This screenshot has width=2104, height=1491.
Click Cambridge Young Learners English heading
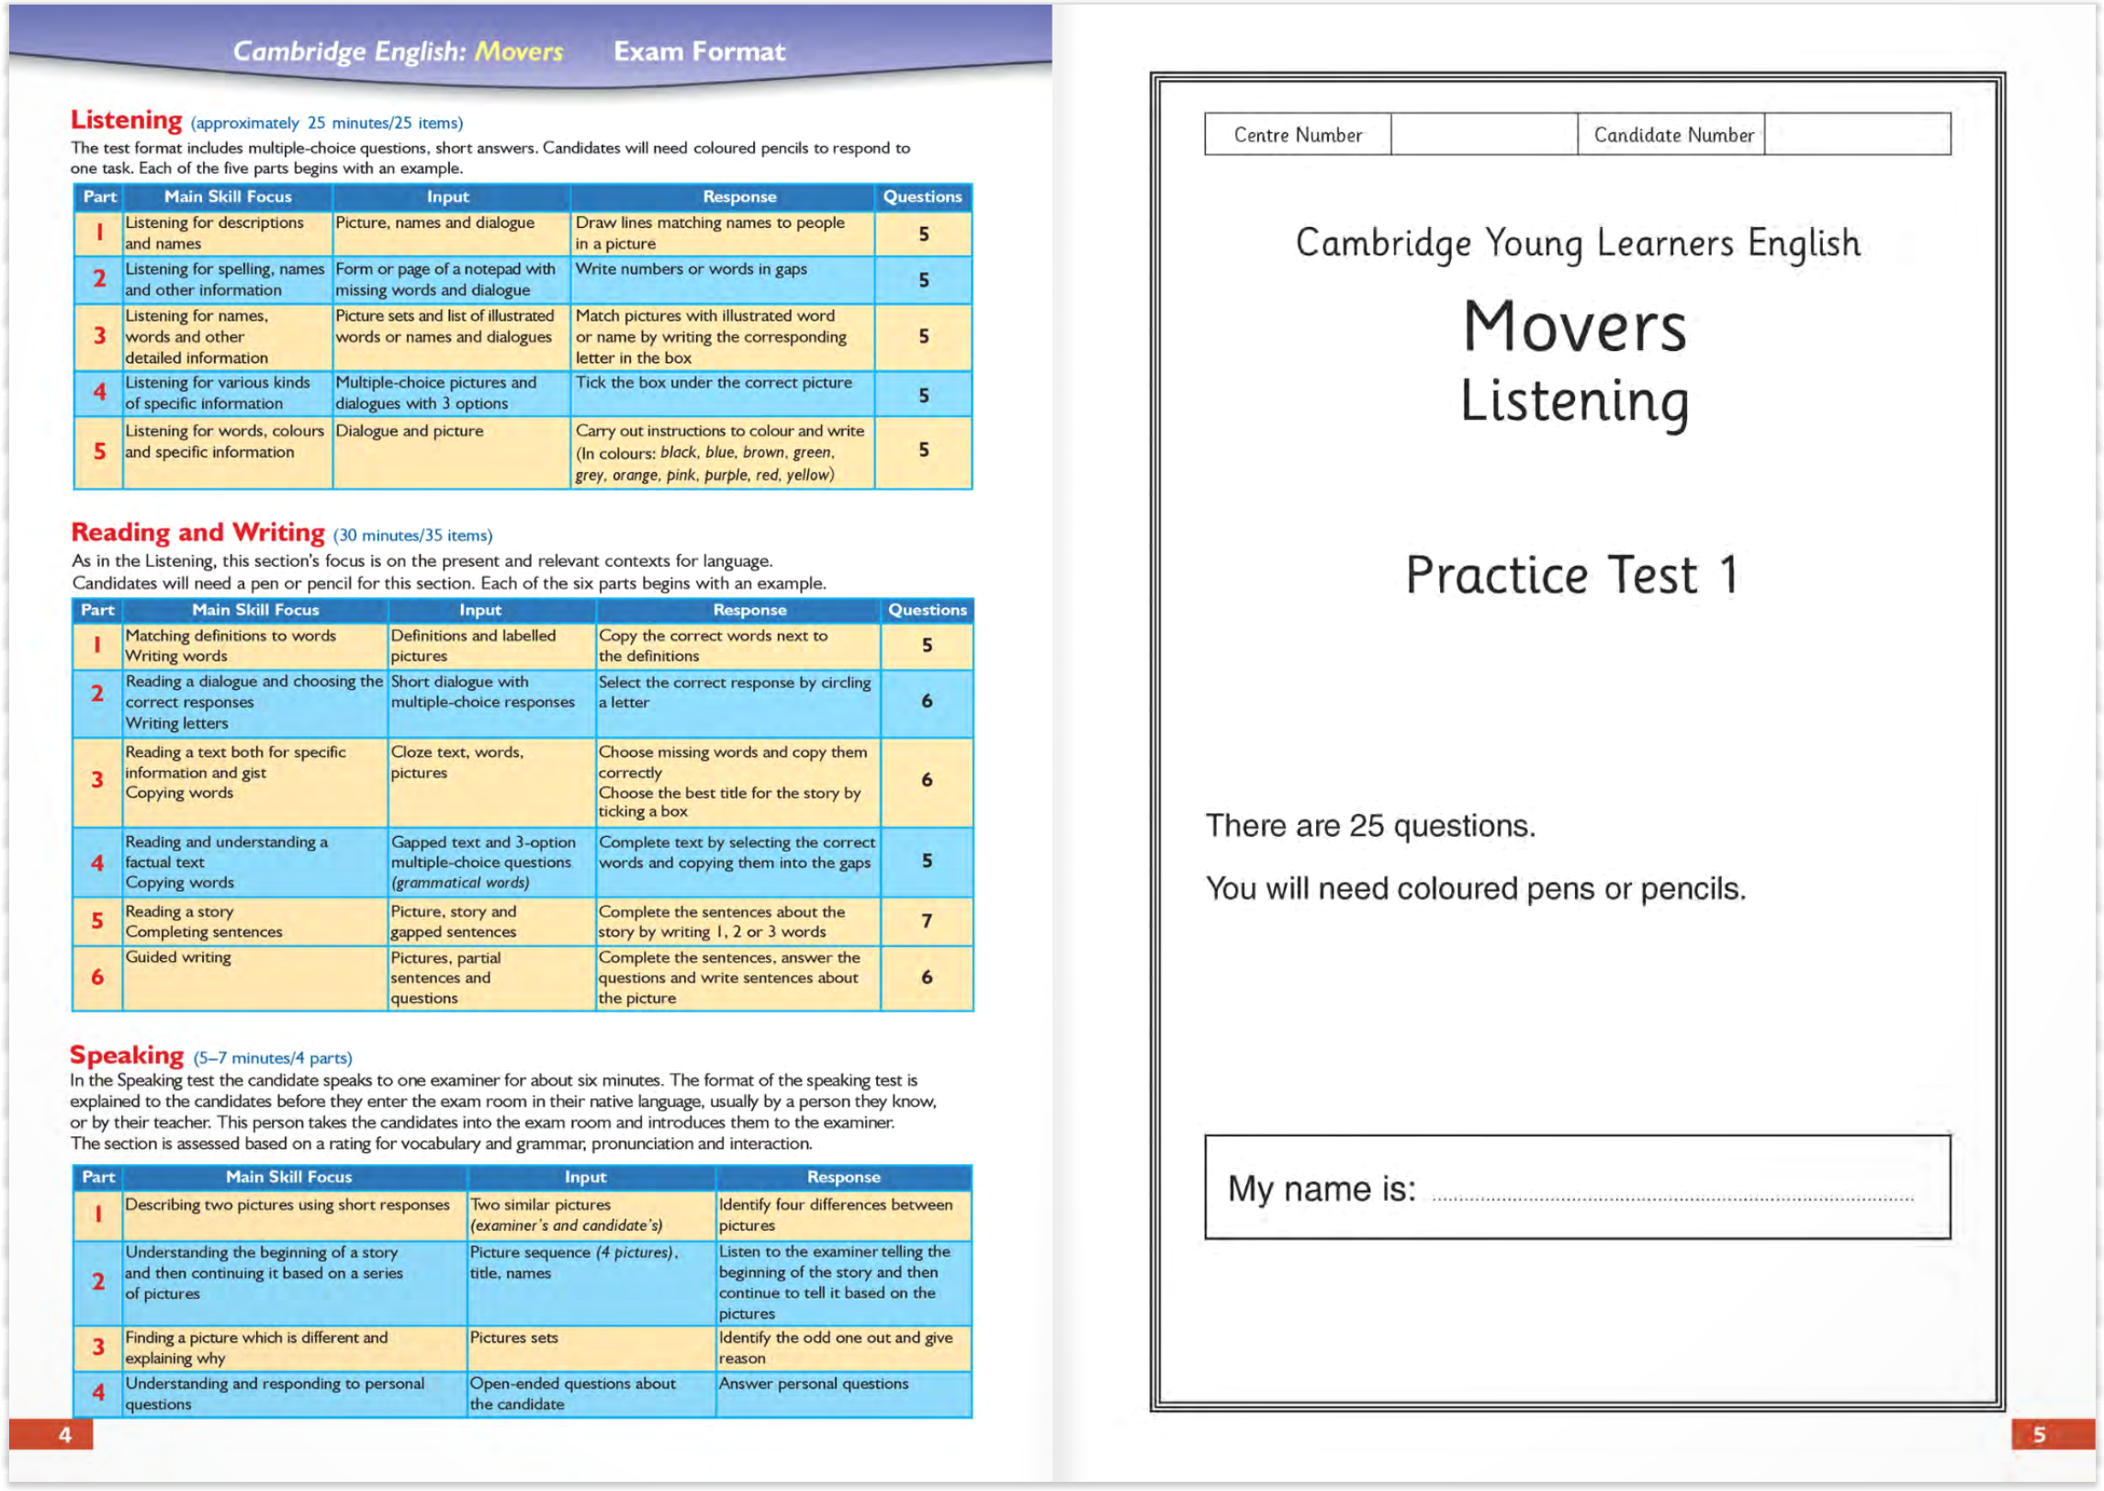pos(1577,243)
